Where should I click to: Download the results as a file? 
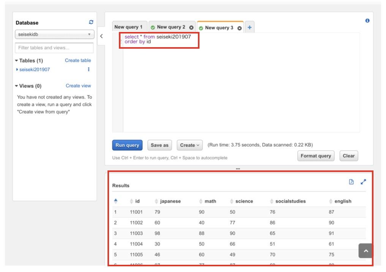(x=351, y=182)
